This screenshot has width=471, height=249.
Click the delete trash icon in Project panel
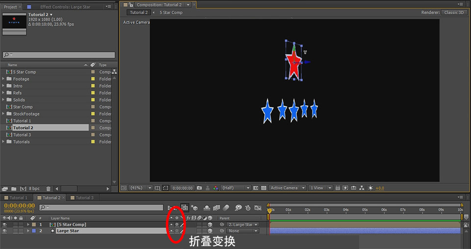pos(48,188)
